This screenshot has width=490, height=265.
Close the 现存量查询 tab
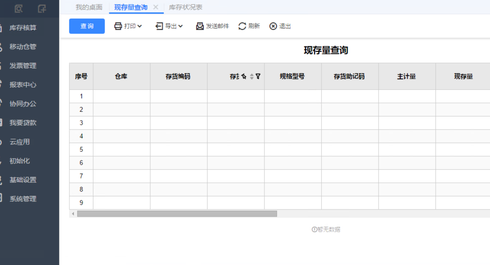(155, 7)
